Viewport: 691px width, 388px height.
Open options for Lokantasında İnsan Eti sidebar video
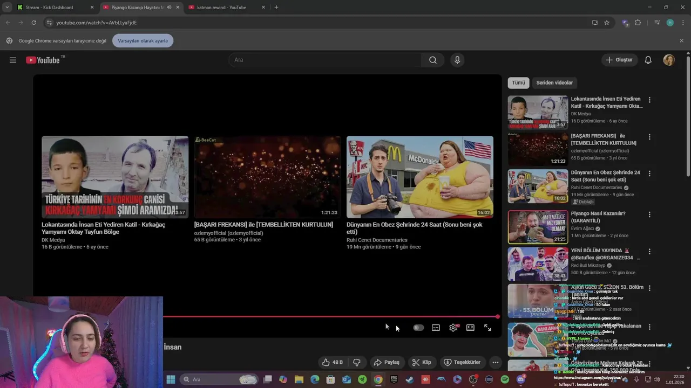(649, 100)
